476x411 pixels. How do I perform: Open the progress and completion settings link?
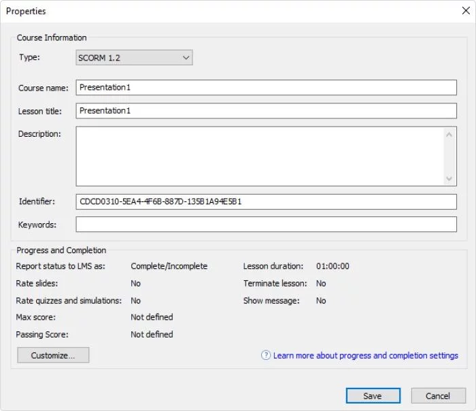366,355
